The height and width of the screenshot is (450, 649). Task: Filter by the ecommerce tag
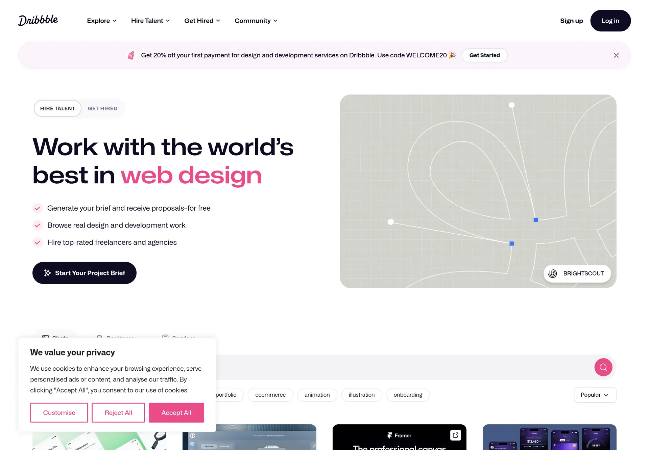(x=270, y=395)
